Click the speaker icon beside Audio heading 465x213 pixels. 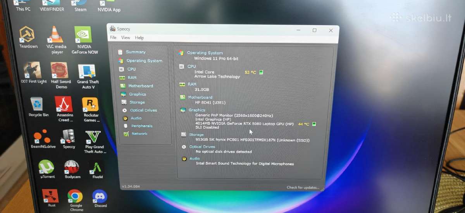click(x=184, y=159)
